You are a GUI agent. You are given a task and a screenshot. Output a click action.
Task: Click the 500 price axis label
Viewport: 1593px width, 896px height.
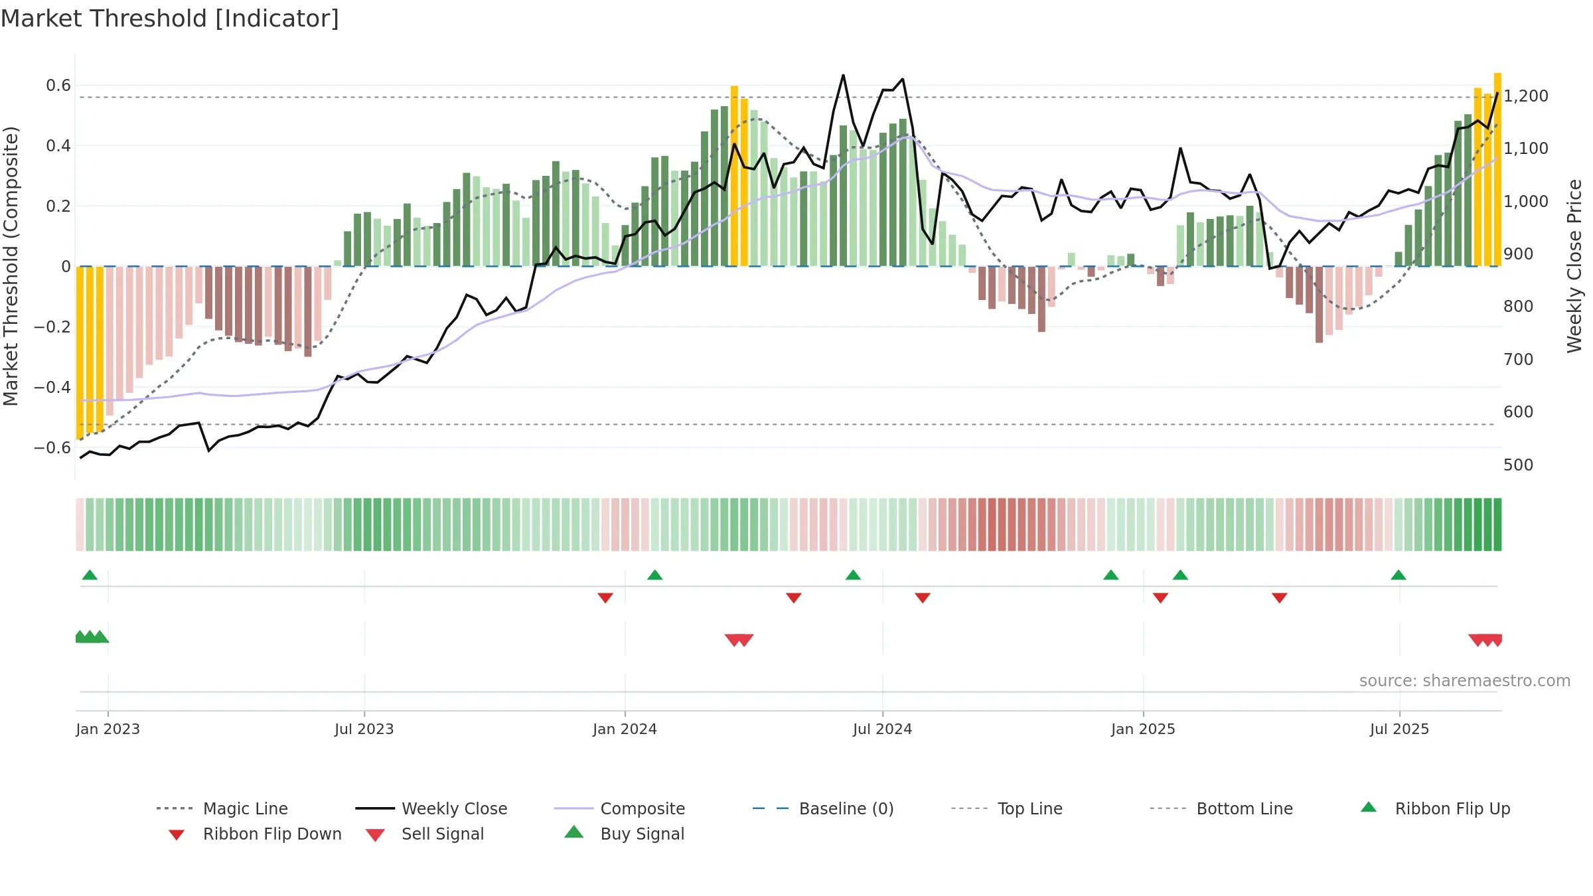(x=1519, y=465)
